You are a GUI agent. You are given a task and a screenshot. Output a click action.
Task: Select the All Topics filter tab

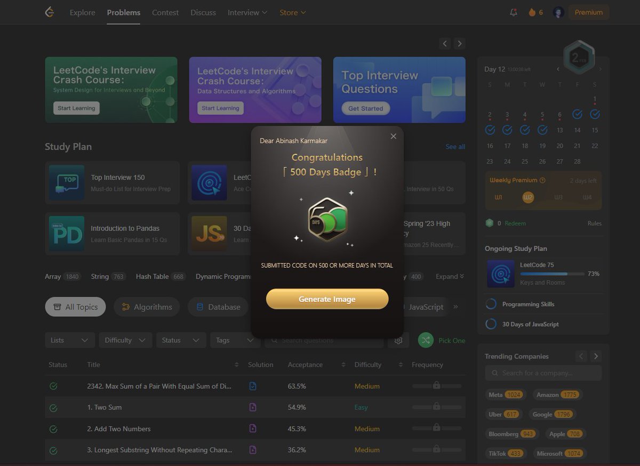coord(75,307)
